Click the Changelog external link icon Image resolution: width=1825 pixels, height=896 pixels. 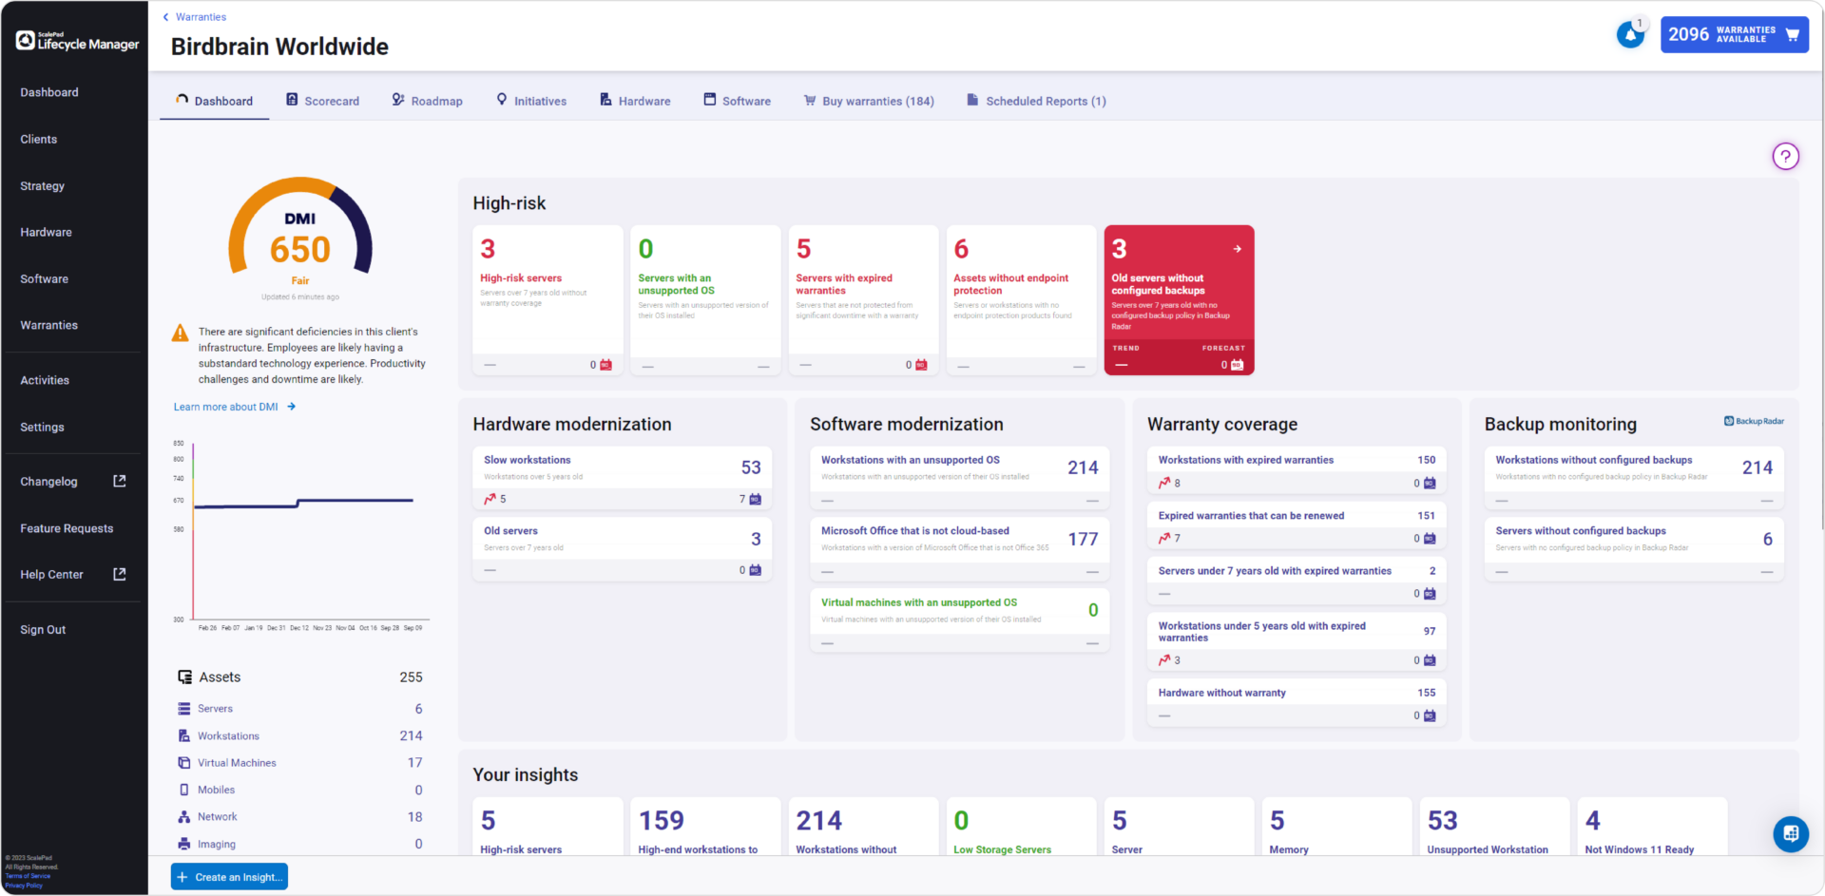[x=120, y=481]
